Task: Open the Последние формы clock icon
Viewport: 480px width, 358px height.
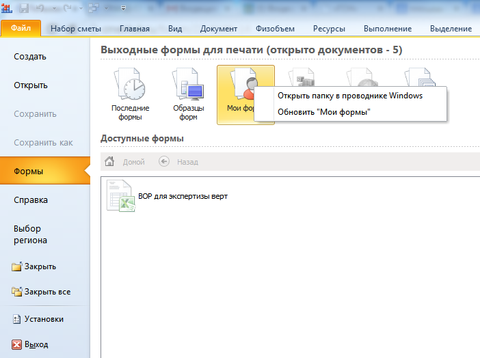Action: (x=130, y=84)
